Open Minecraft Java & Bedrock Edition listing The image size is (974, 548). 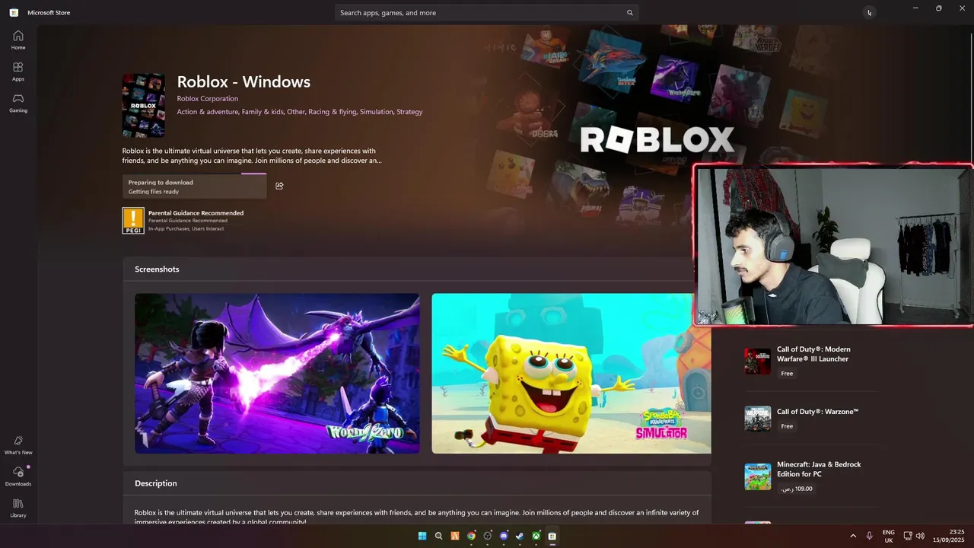[810, 476]
